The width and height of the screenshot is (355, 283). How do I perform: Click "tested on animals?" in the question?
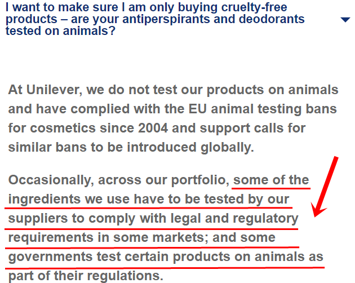61,30
